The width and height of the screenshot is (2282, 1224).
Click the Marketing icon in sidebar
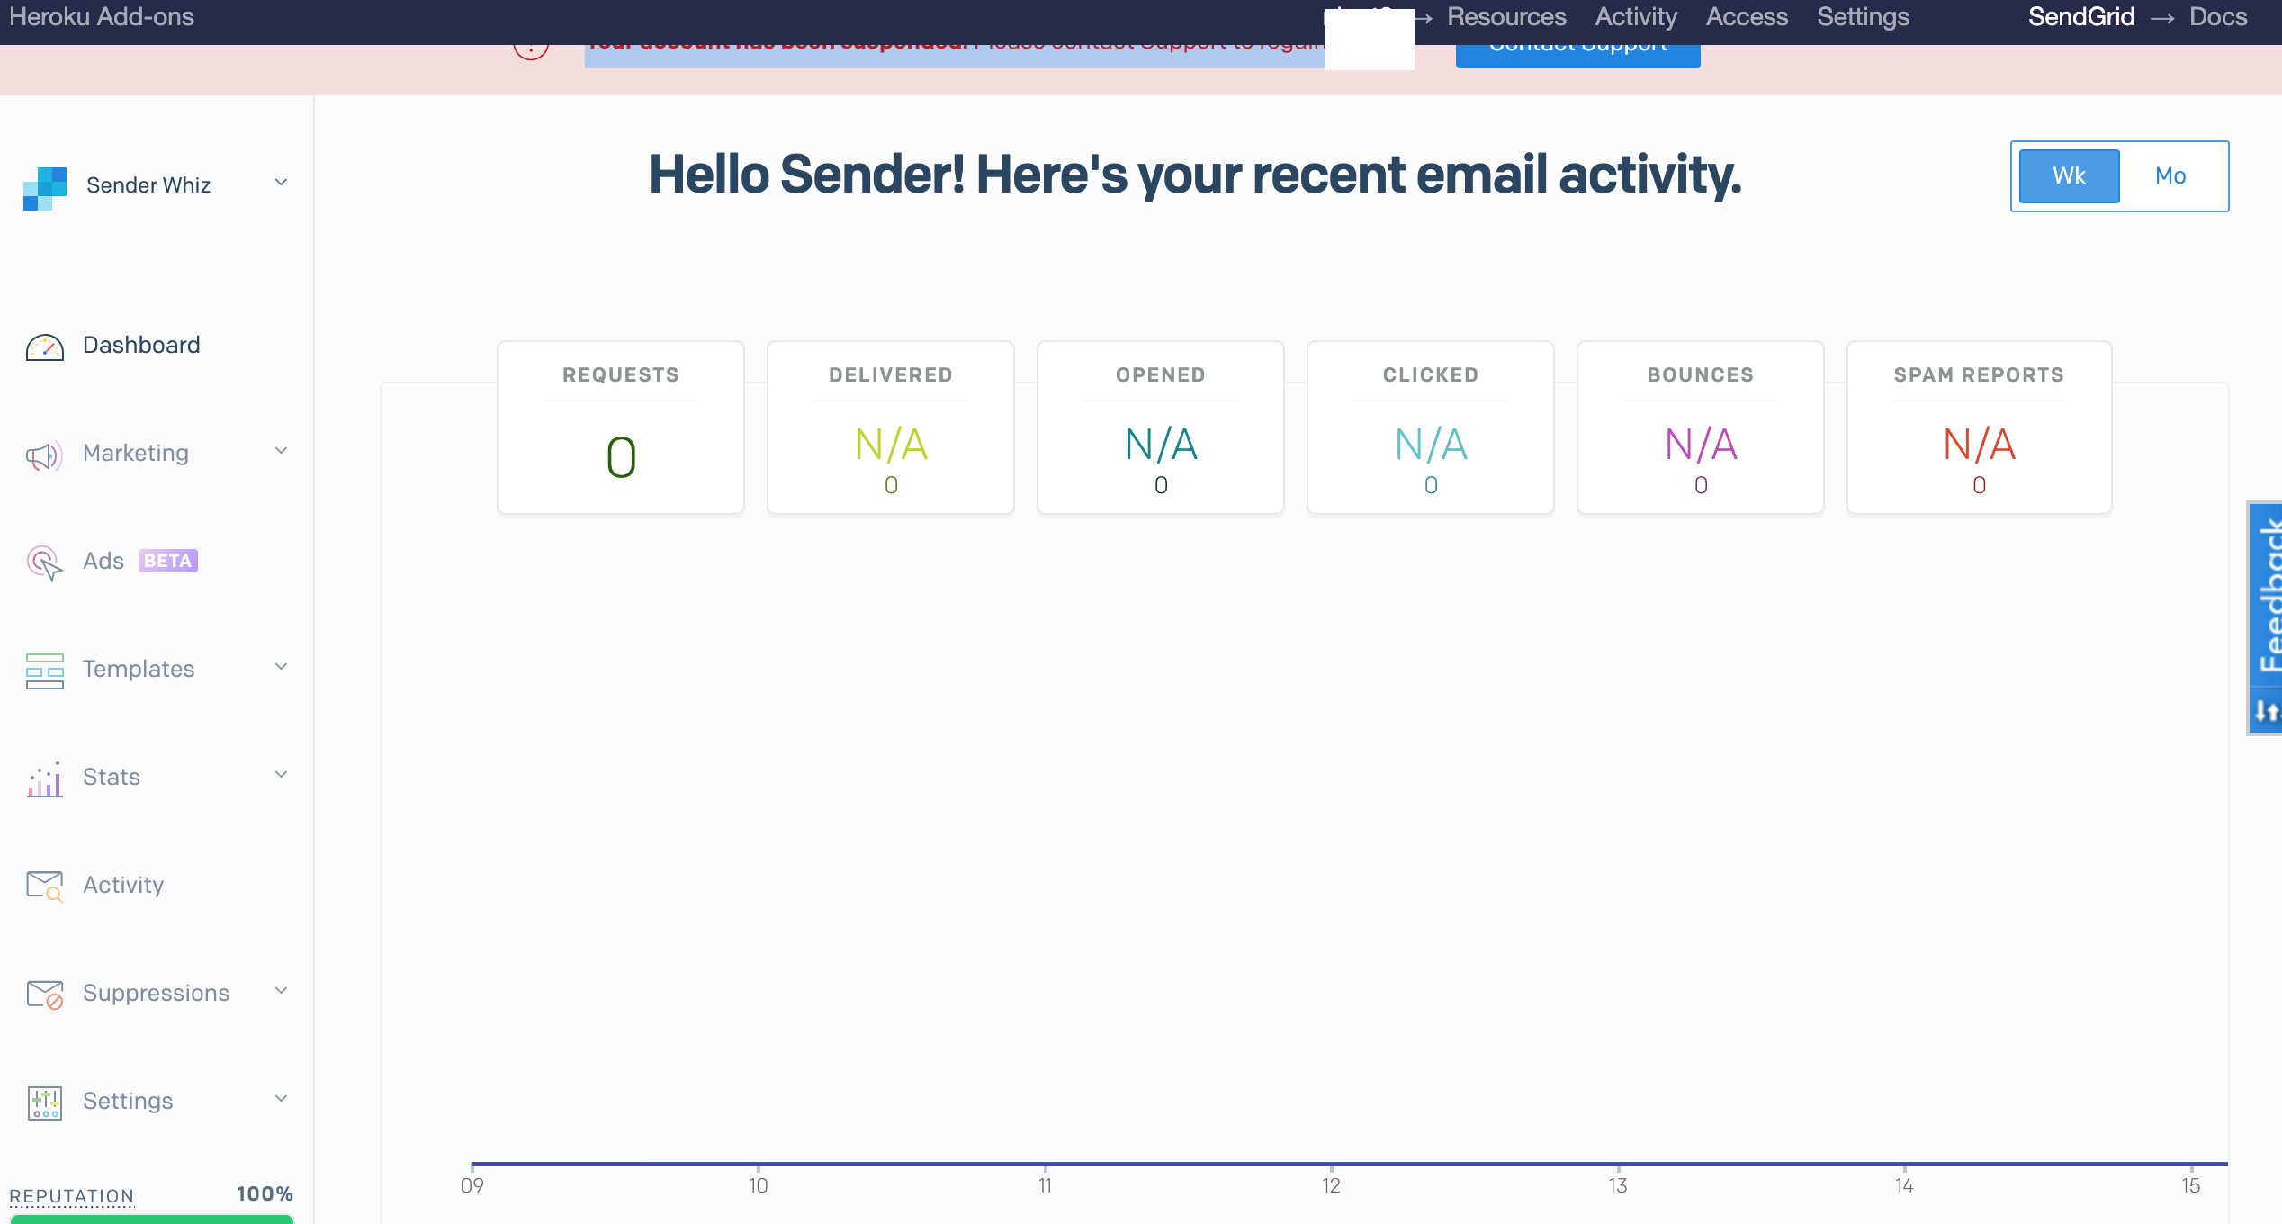click(45, 451)
